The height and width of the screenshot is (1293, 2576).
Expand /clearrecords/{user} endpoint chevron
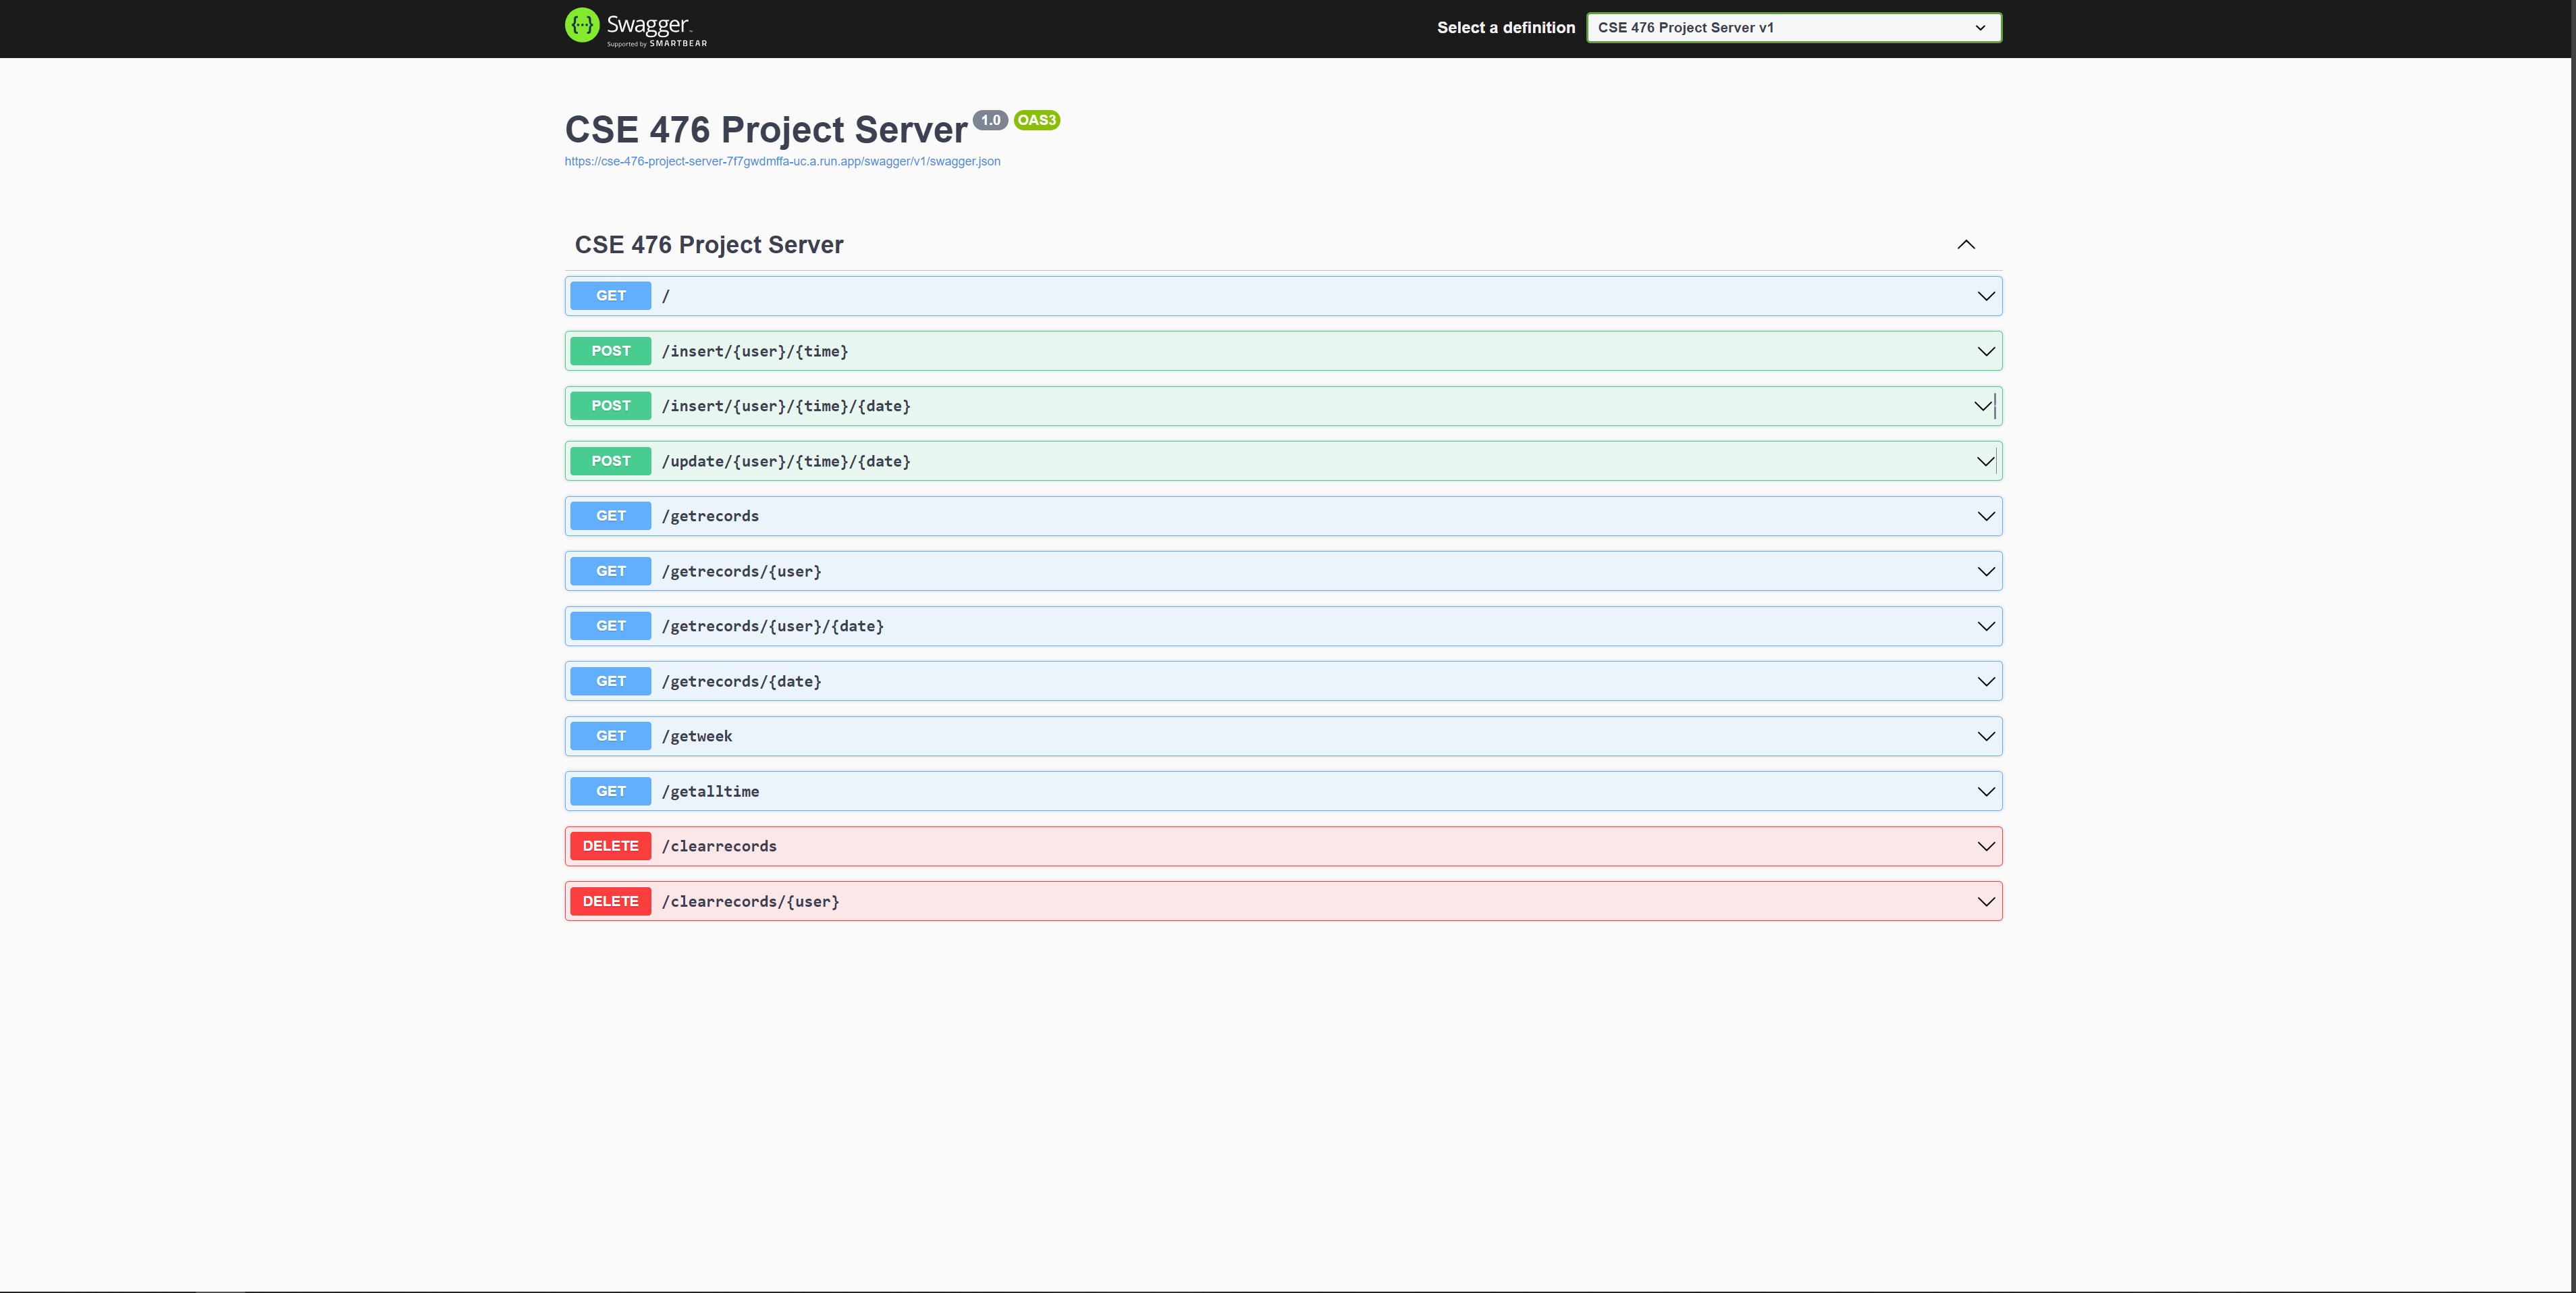click(1985, 901)
